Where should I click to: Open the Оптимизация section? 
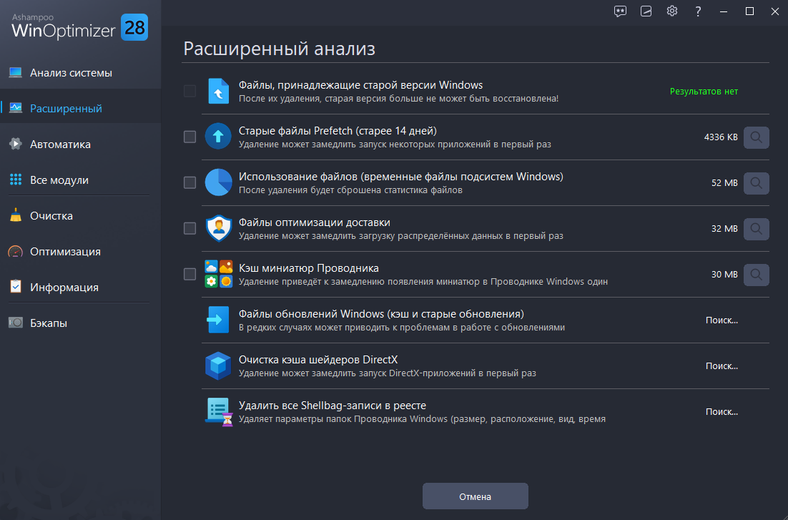click(x=80, y=251)
